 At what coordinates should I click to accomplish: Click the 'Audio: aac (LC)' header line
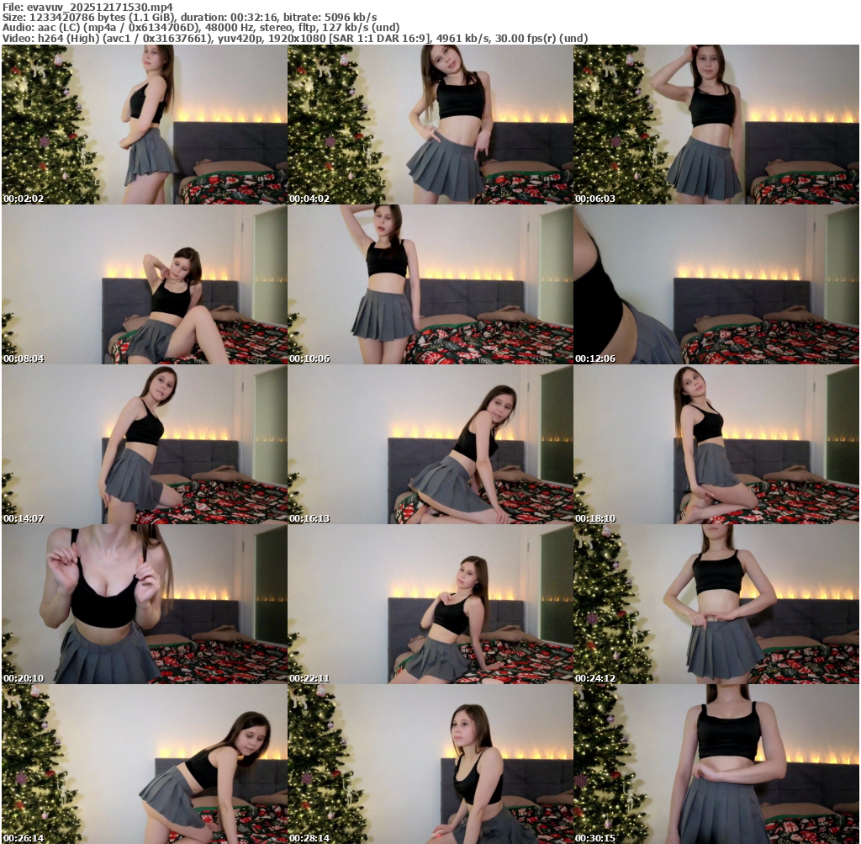(201, 28)
